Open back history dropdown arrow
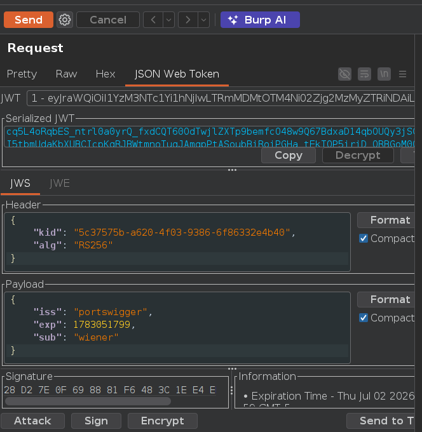Image resolution: width=422 pixels, height=432 pixels. click(168, 20)
